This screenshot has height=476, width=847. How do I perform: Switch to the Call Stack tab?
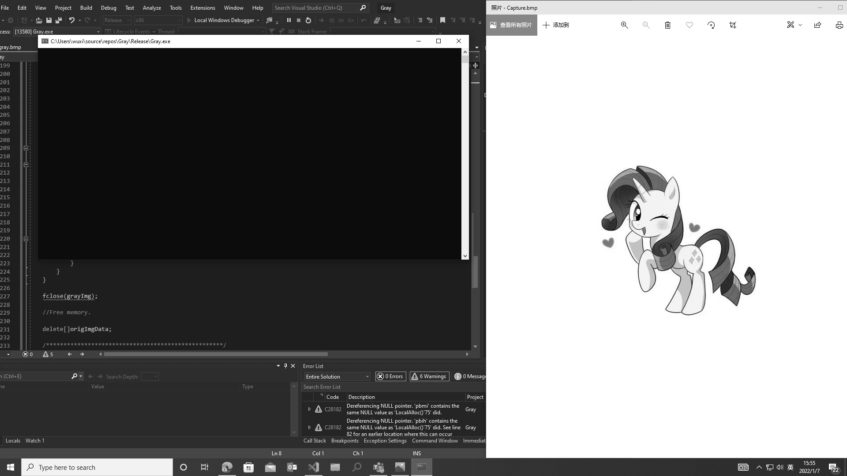coord(315,441)
